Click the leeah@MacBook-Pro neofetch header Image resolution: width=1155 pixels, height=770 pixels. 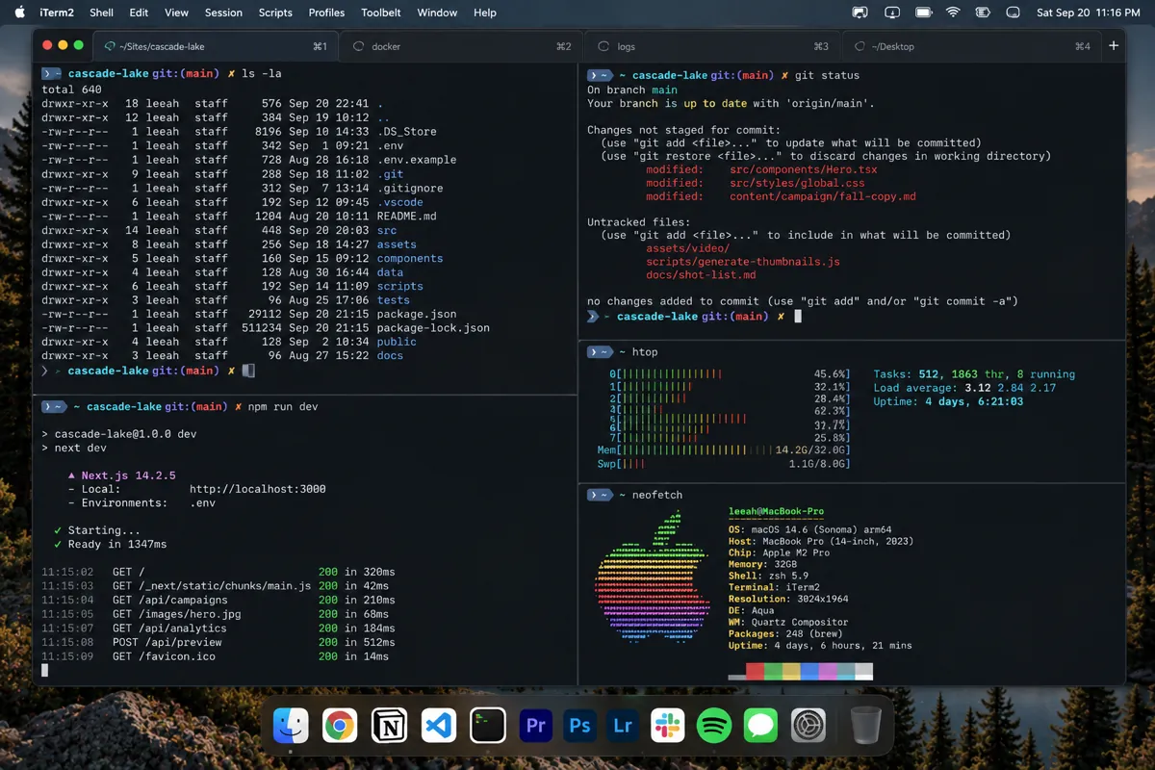tap(776, 512)
